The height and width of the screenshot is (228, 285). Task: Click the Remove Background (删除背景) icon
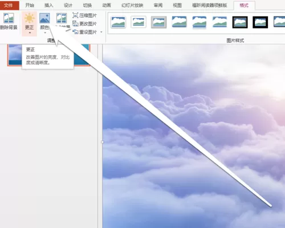click(9, 18)
